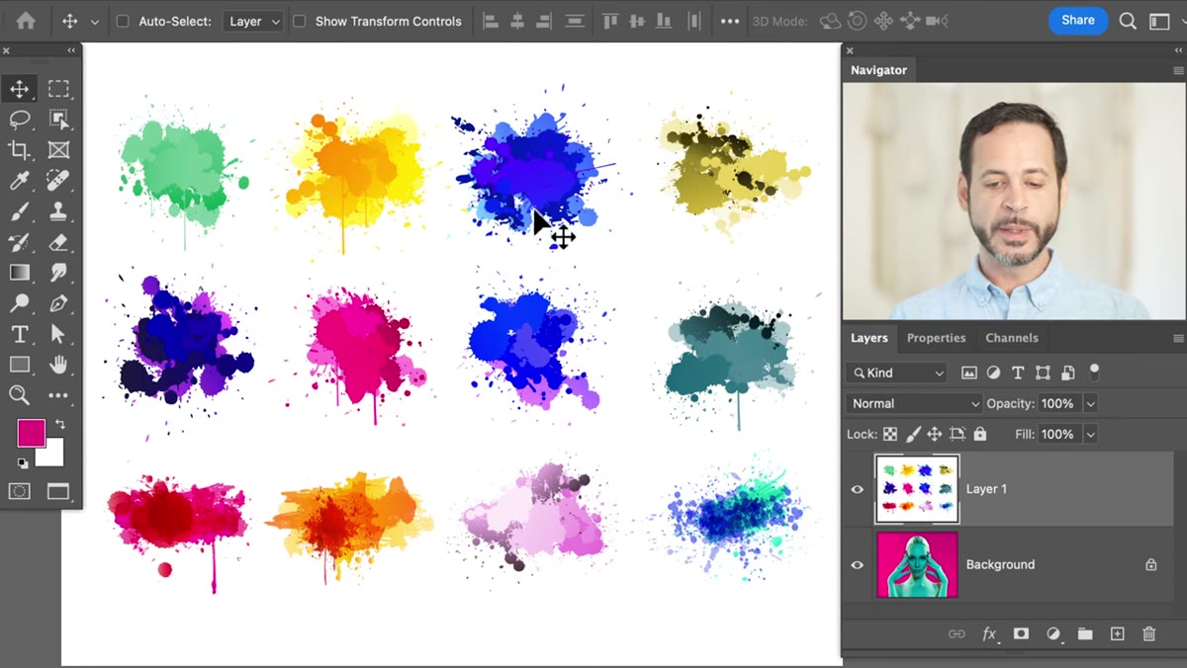
Task: Select the Hand tool
Action: (x=58, y=365)
